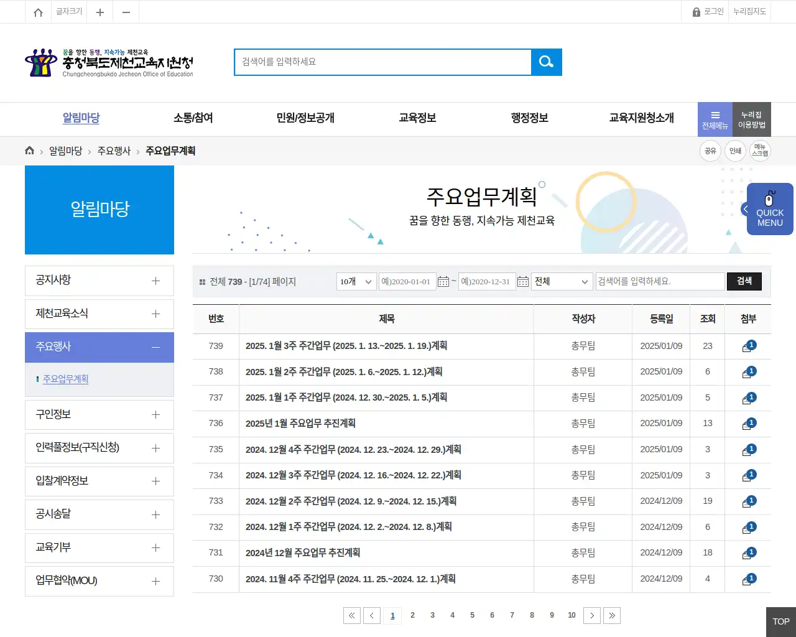Open the start date calendar picker icon
The width and height of the screenshot is (796, 637).
click(x=443, y=282)
